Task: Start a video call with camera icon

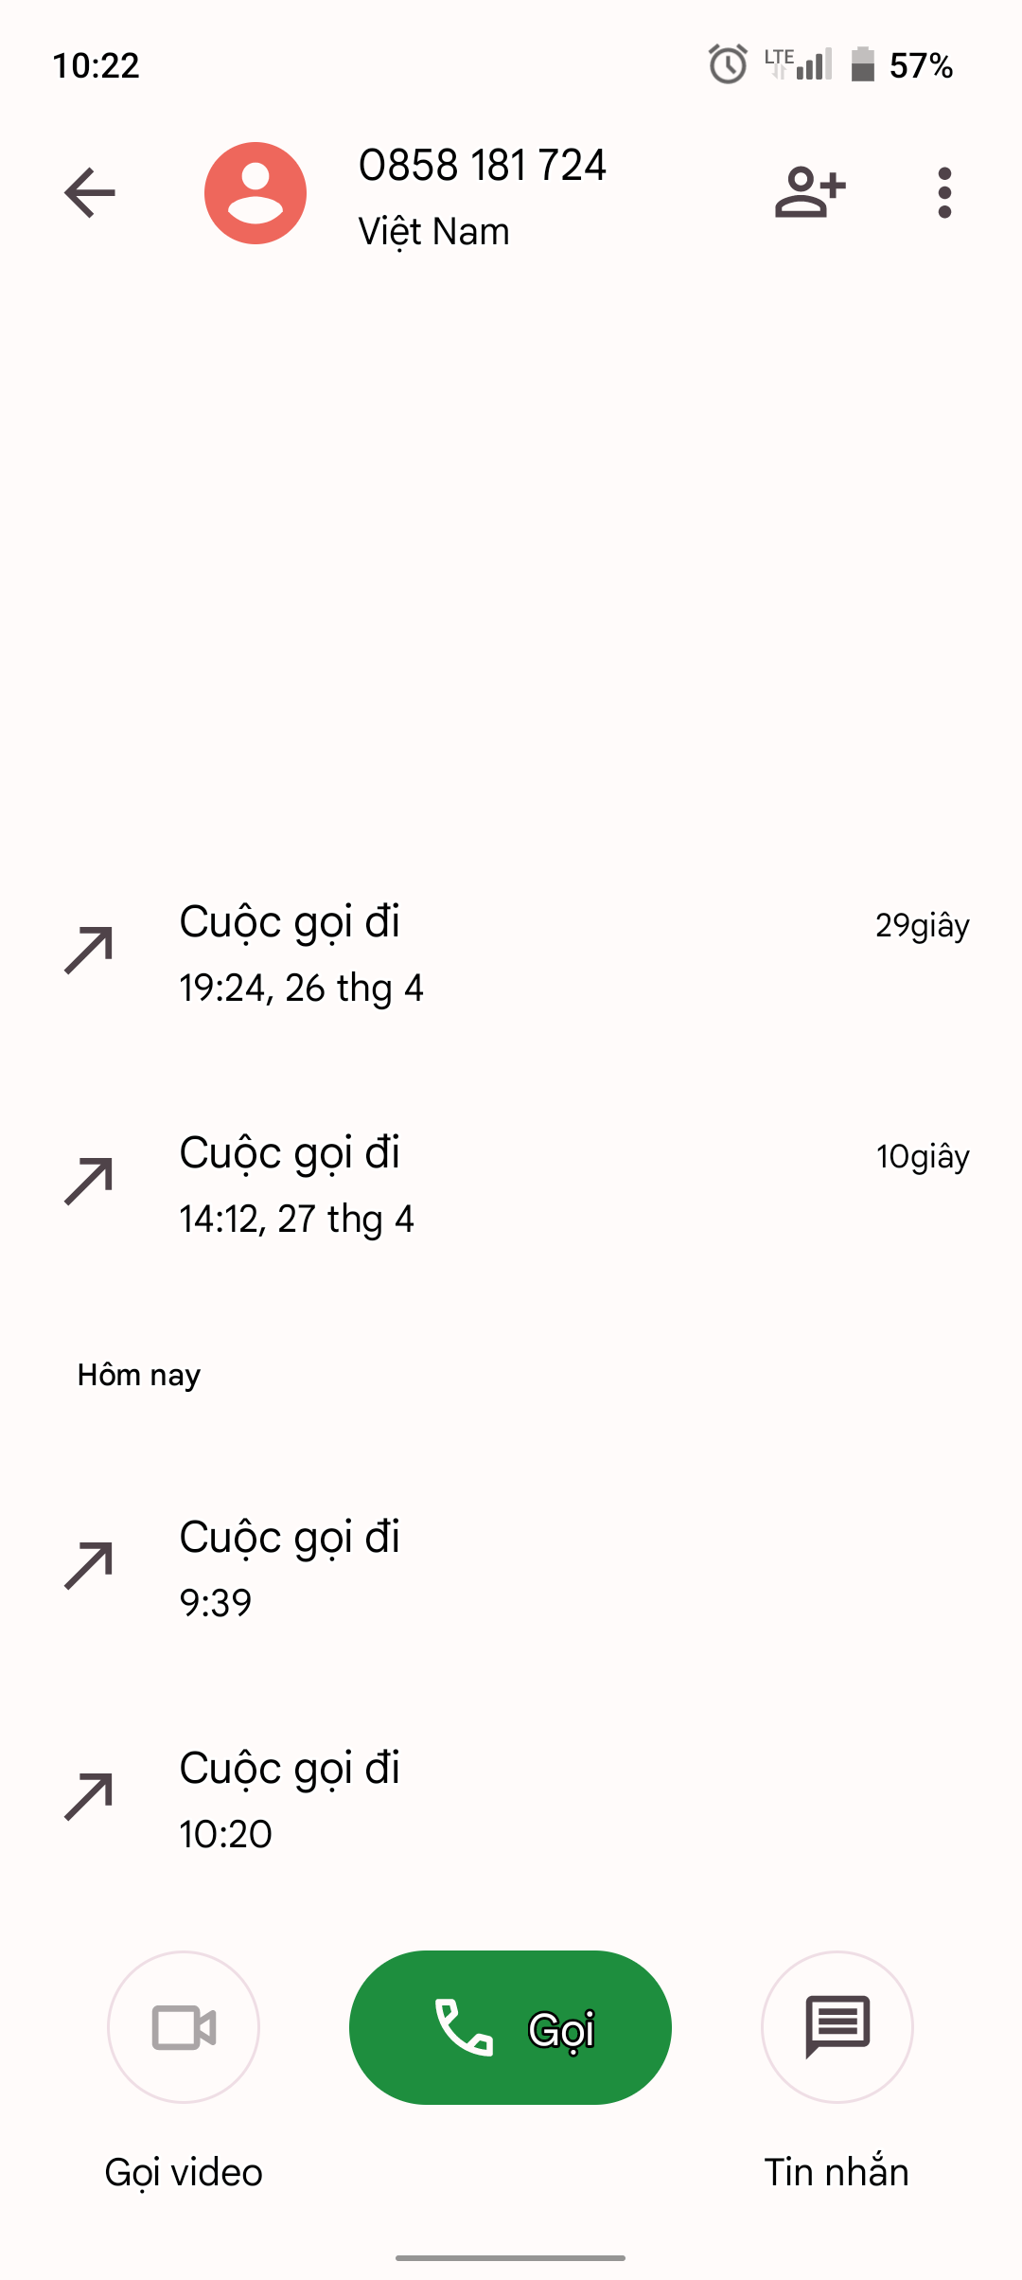Action: (x=184, y=2027)
